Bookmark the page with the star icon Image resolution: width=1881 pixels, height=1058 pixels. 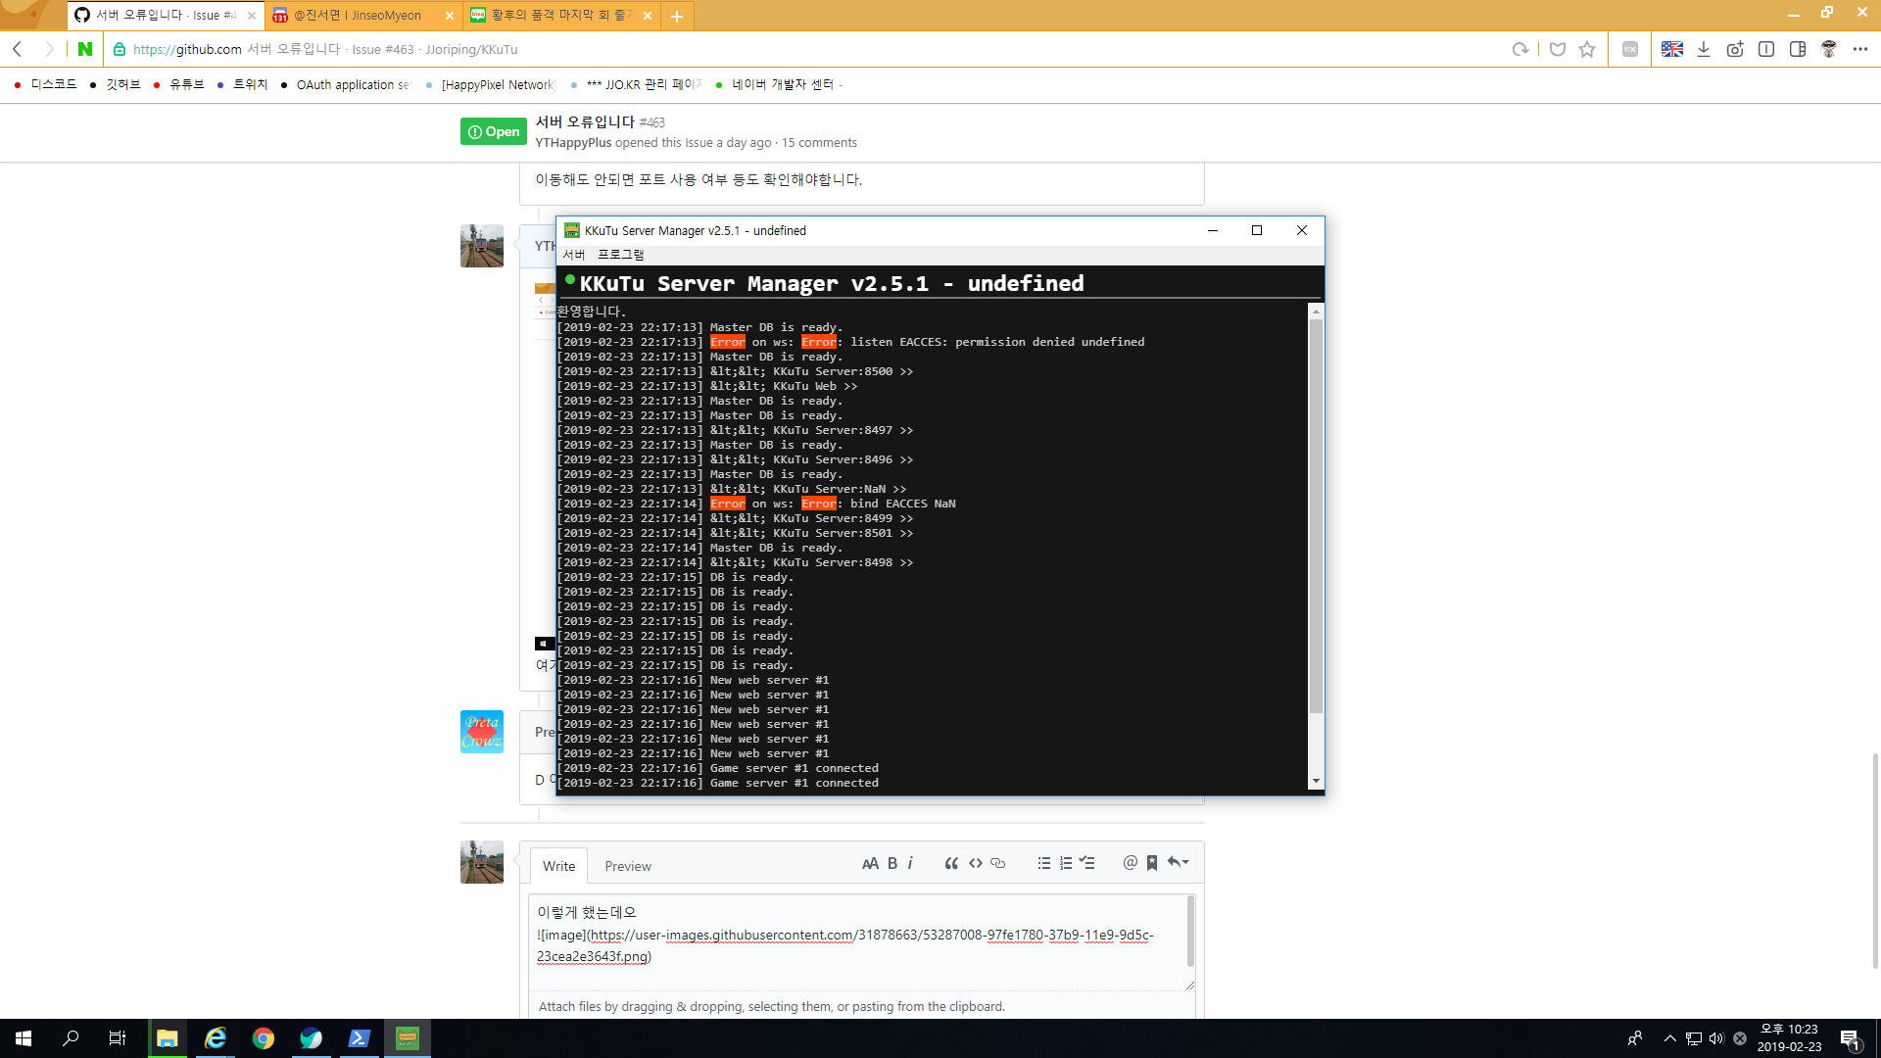[x=1586, y=49]
